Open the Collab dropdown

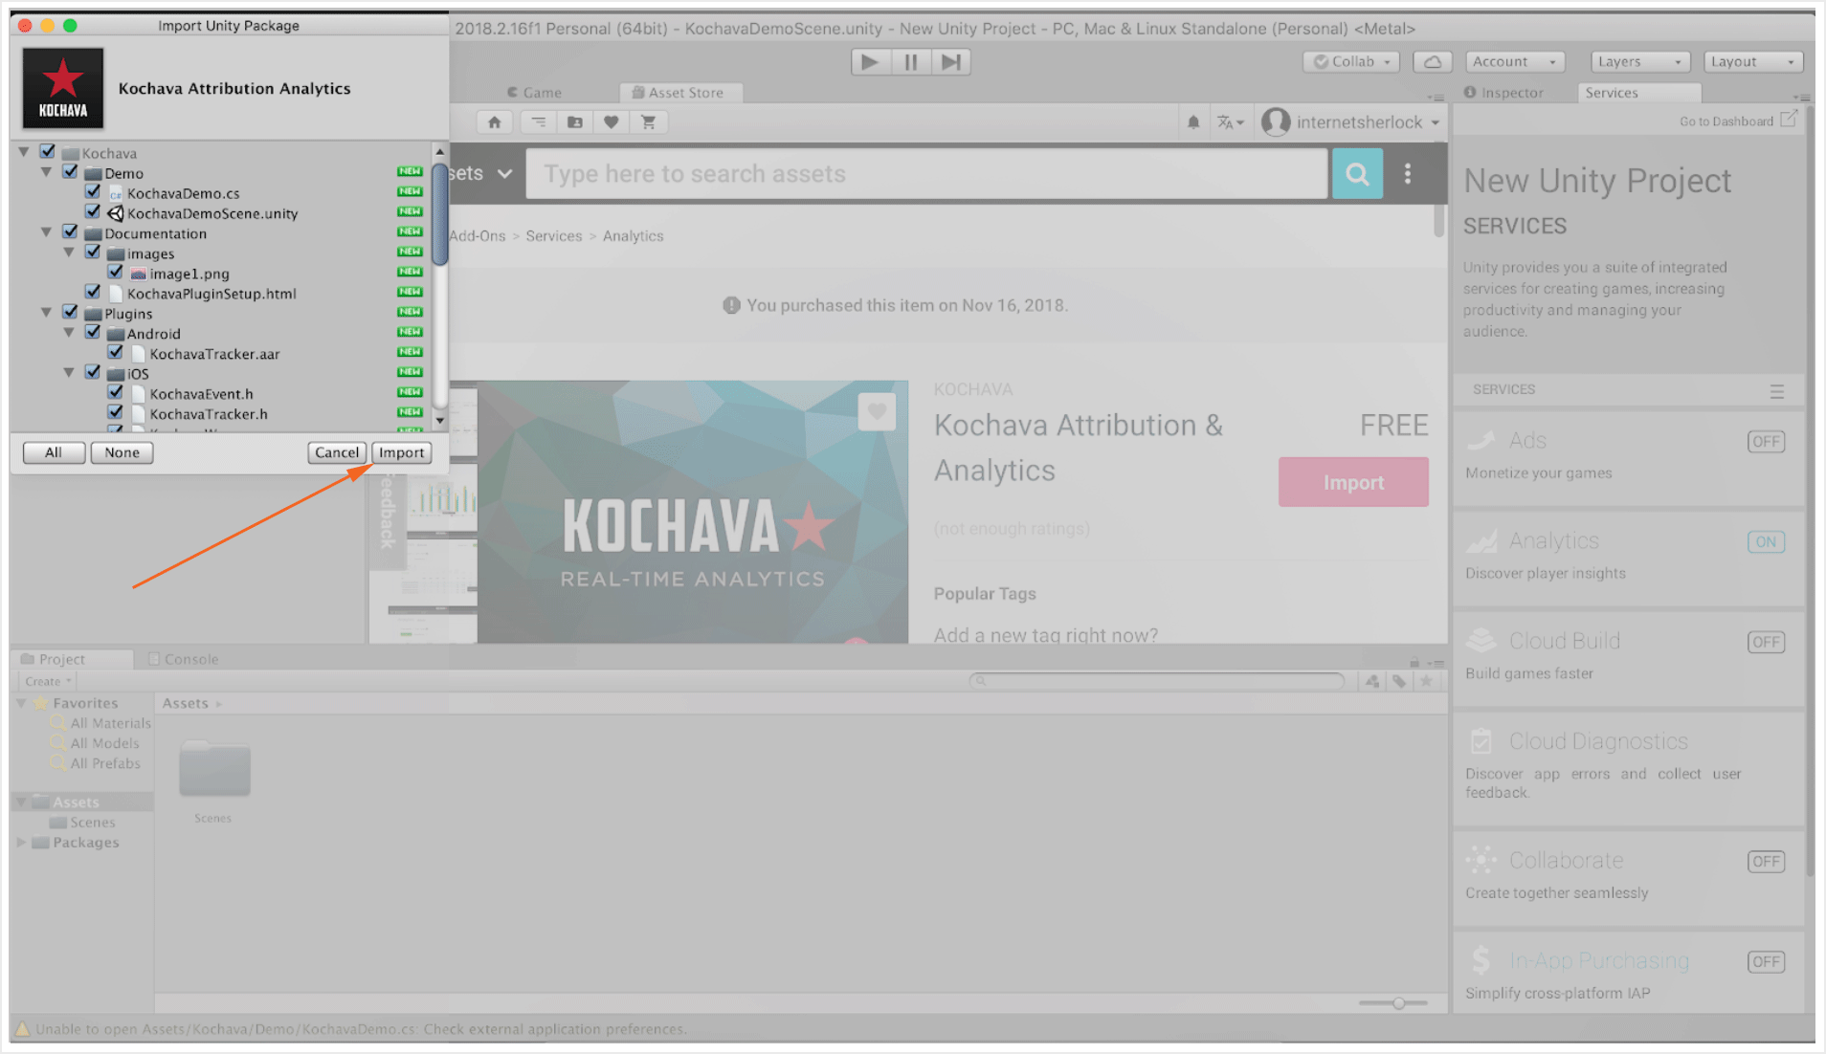1351,61
